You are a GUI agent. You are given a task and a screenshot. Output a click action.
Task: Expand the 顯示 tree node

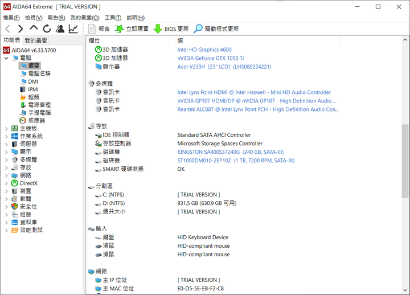click(x=6, y=152)
